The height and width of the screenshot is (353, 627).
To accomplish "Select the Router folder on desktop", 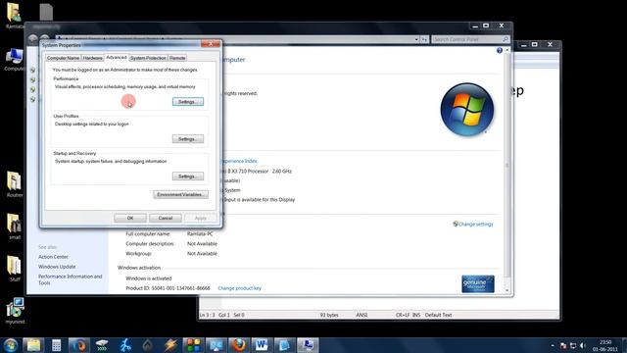I will (15, 184).
